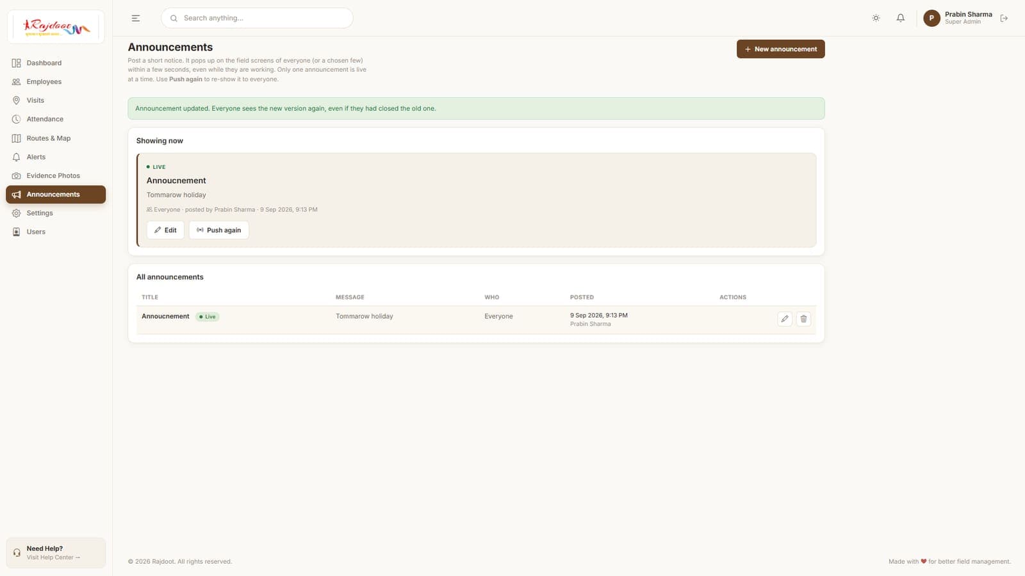Visit Help Center link
Image resolution: width=1025 pixels, height=576 pixels.
coord(53,557)
